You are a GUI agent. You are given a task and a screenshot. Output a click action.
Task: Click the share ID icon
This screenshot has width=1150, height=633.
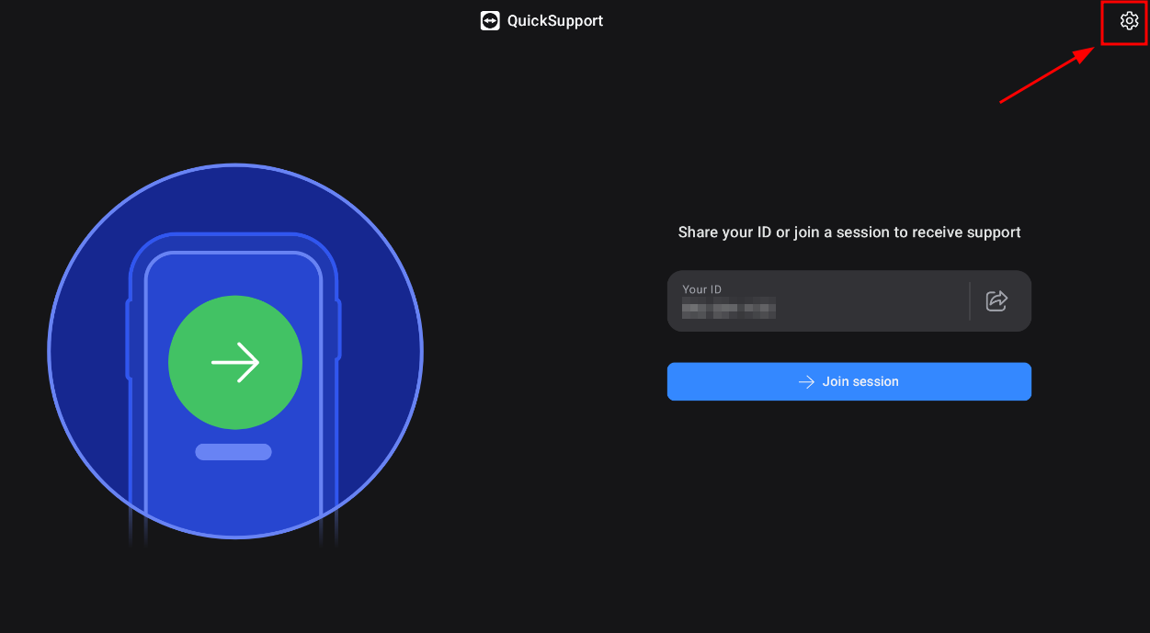pos(996,300)
